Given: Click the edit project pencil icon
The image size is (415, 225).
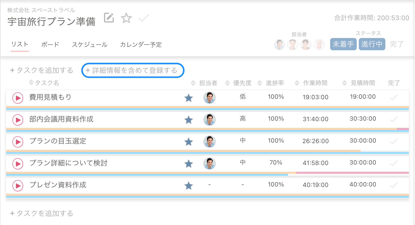Looking at the screenshot, I should click(109, 18).
